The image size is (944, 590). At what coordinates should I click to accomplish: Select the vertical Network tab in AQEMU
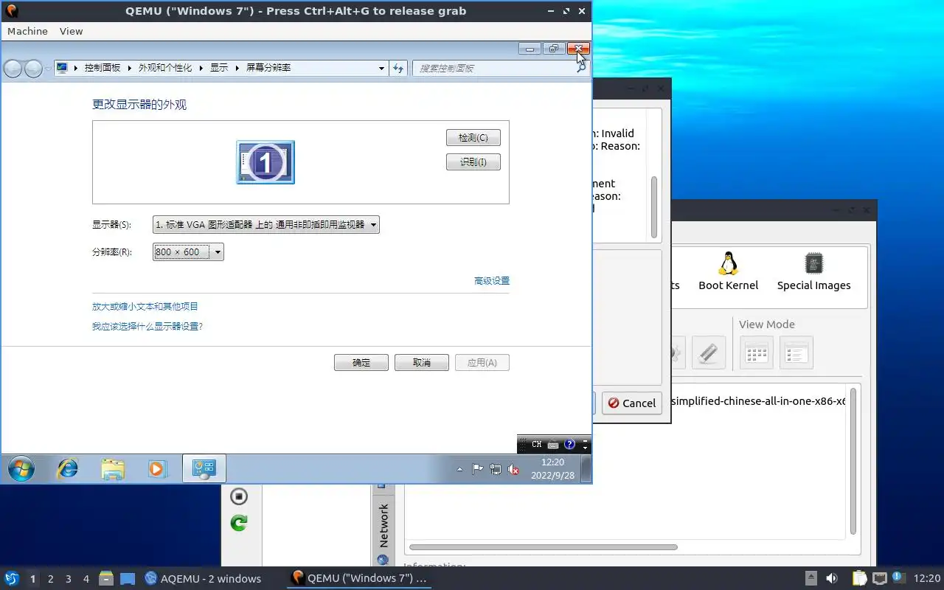point(383,526)
